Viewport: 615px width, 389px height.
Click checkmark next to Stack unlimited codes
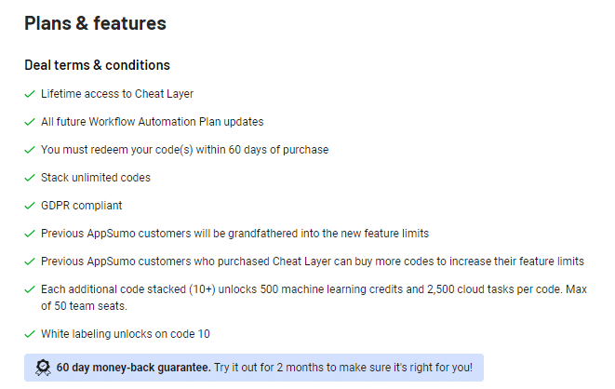click(30, 178)
